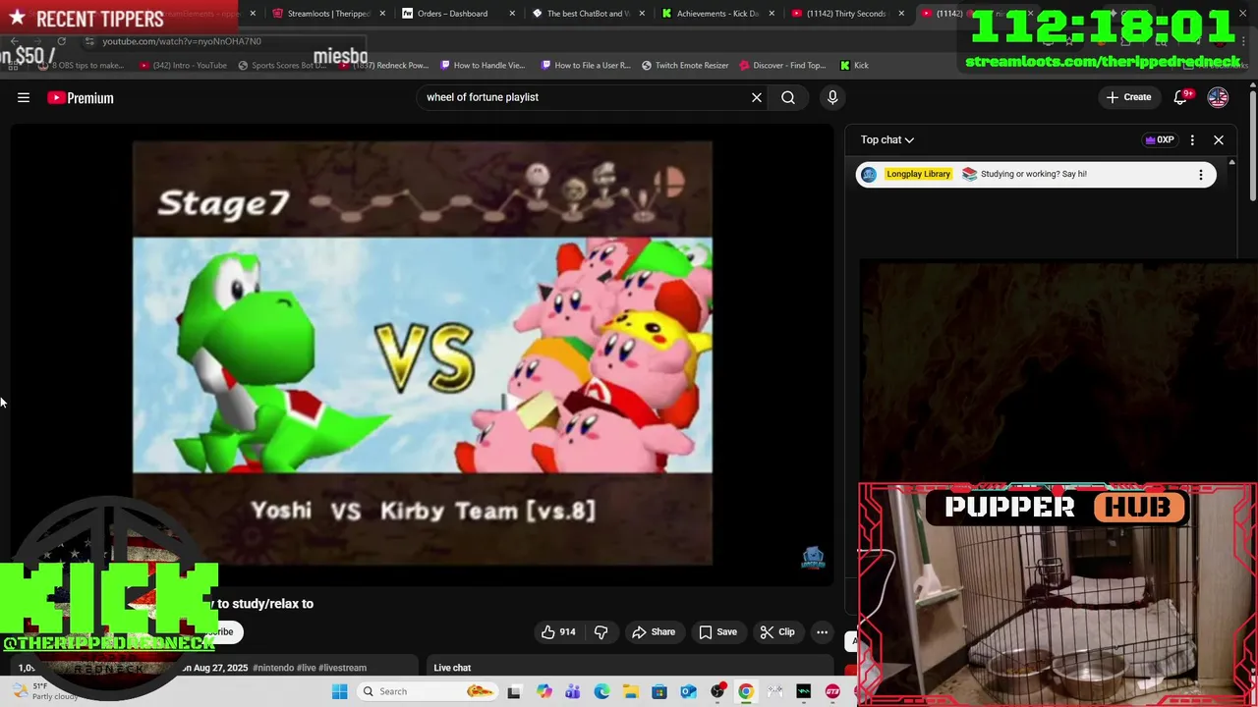Click the #live hashtag
Viewport: 1258px width, 707px height.
click(306, 668)
